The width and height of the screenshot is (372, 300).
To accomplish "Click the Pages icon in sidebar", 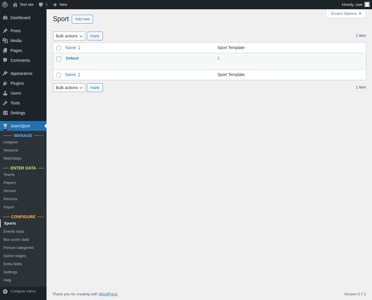I will click(5, 50).
